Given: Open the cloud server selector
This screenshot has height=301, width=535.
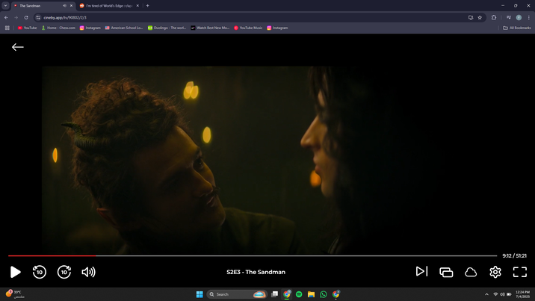Looking at the screenshot, I should click(x=471, y=272).
